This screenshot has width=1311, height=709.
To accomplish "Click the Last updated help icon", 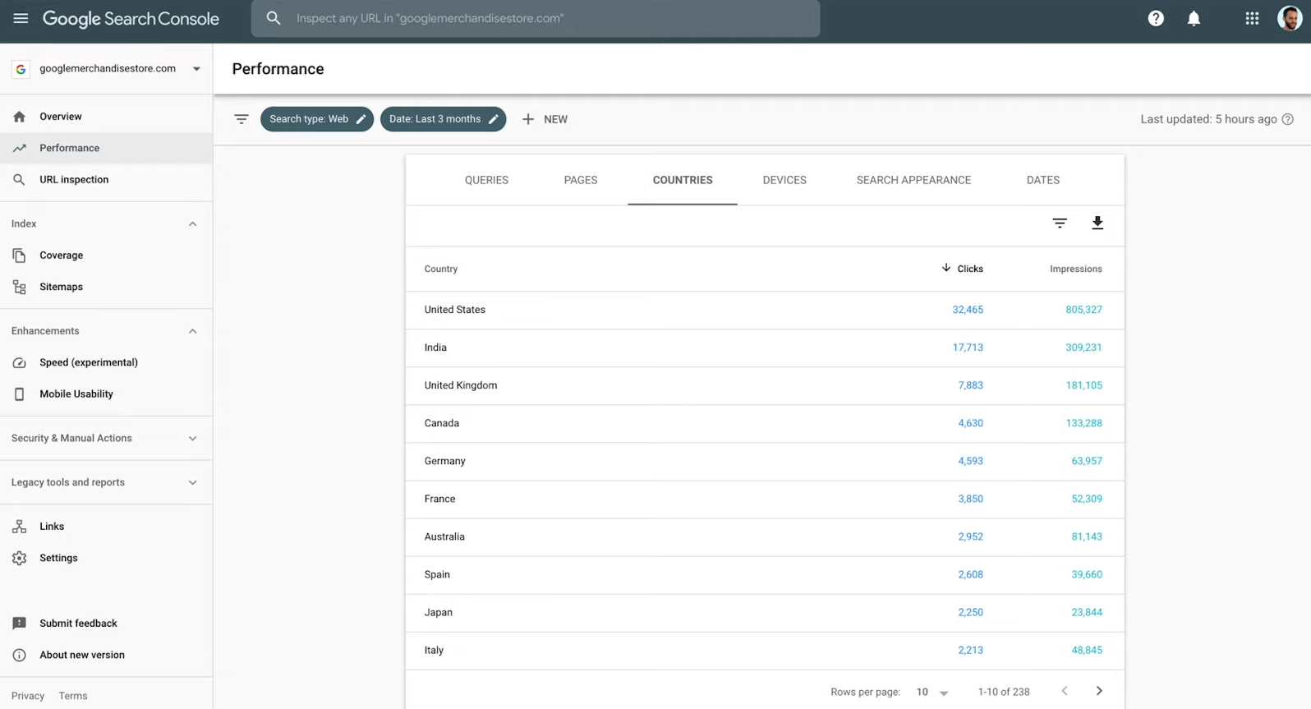I will (1288, 119).
